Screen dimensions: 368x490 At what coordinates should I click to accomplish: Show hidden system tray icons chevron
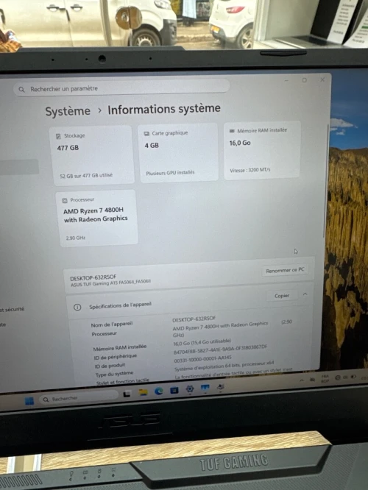[x=302, y=380]
